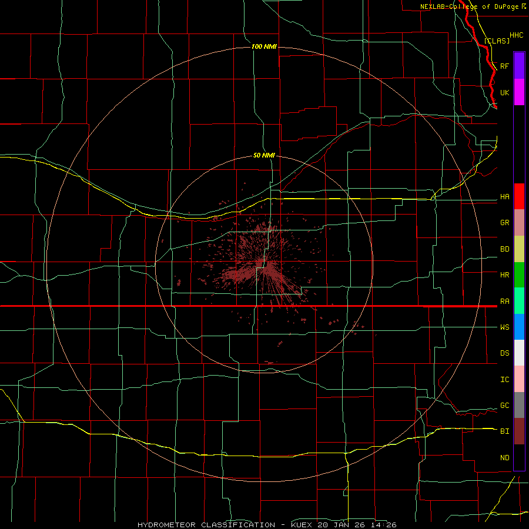This screenshot has width=529, height=529.
Task: Click the BI brown legend swatch
Action: (519, 431)
